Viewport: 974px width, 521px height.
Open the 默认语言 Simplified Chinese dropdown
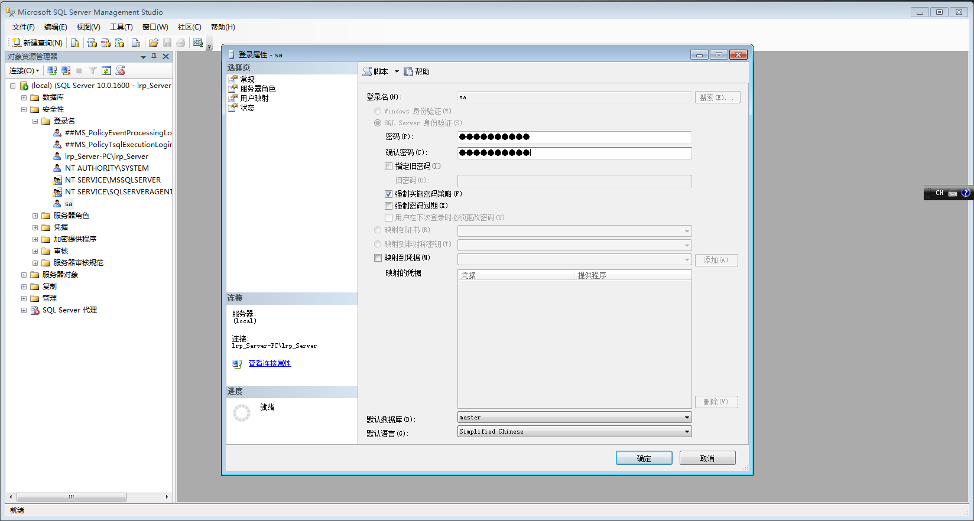click(574, 432)
